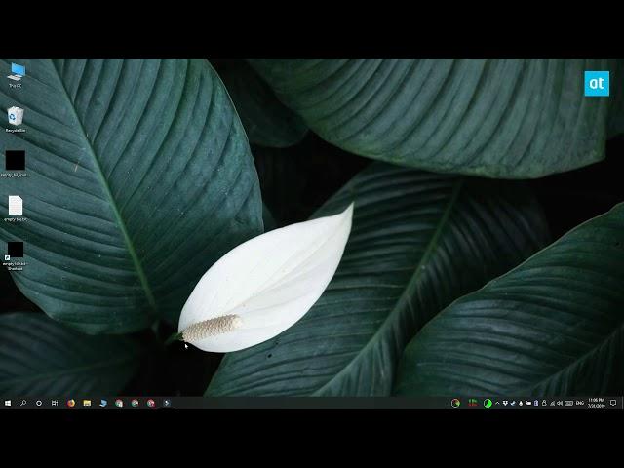Open the water droplet tray icon
The width and height of the screenshot is (624, 468).
[521, 403]
